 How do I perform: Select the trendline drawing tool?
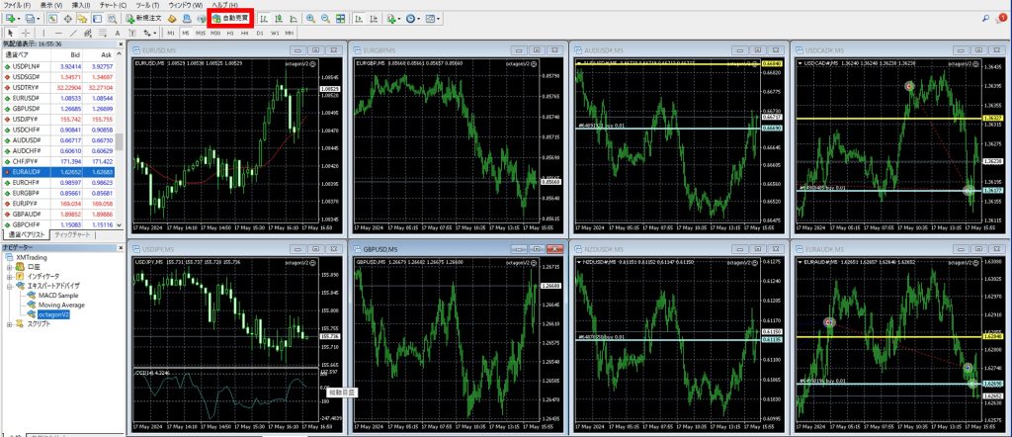(x=72, y=33)
